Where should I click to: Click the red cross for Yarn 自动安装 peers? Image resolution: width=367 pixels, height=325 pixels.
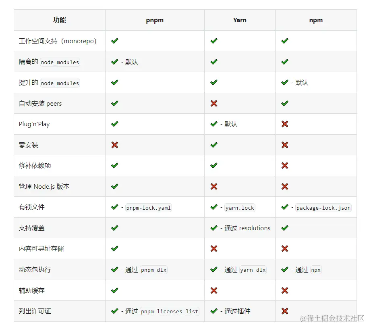pos(214,104)
